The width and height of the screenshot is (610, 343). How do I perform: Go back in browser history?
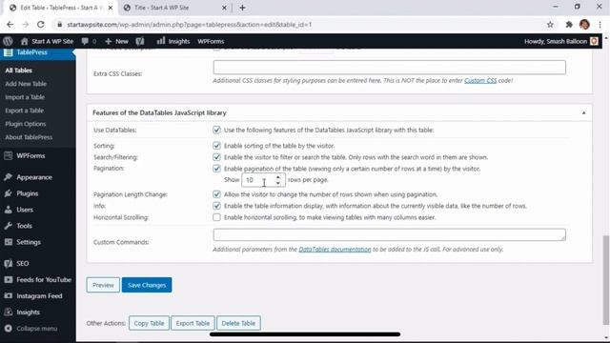(x=10, y=25)
